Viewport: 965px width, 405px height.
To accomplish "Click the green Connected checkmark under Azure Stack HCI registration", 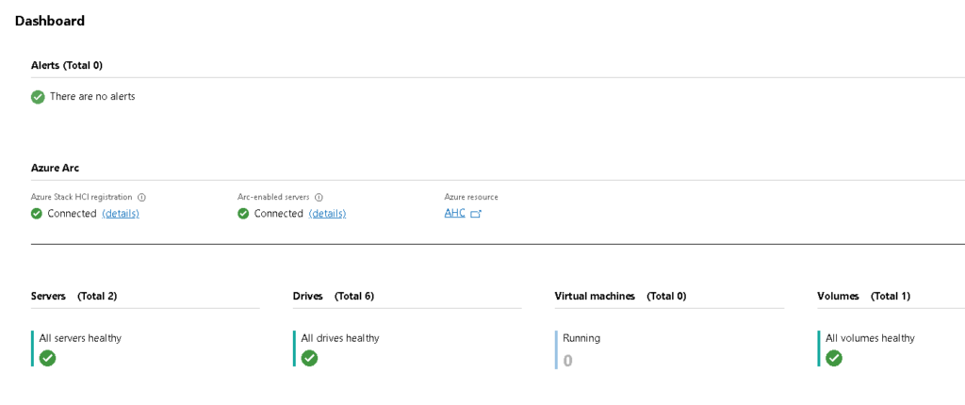I will click(x=37, y=214).
